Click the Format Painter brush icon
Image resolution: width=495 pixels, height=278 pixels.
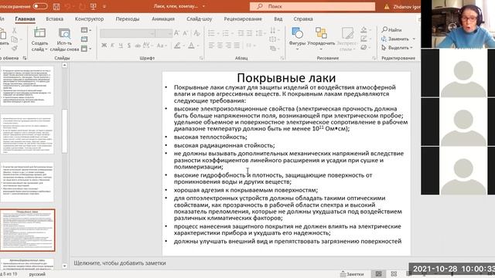[x=14, y=48]
